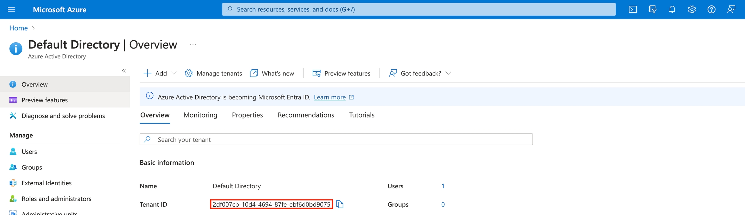Open the Help question mark icon
The image size is (745, 215).
[x=711, y=9]
